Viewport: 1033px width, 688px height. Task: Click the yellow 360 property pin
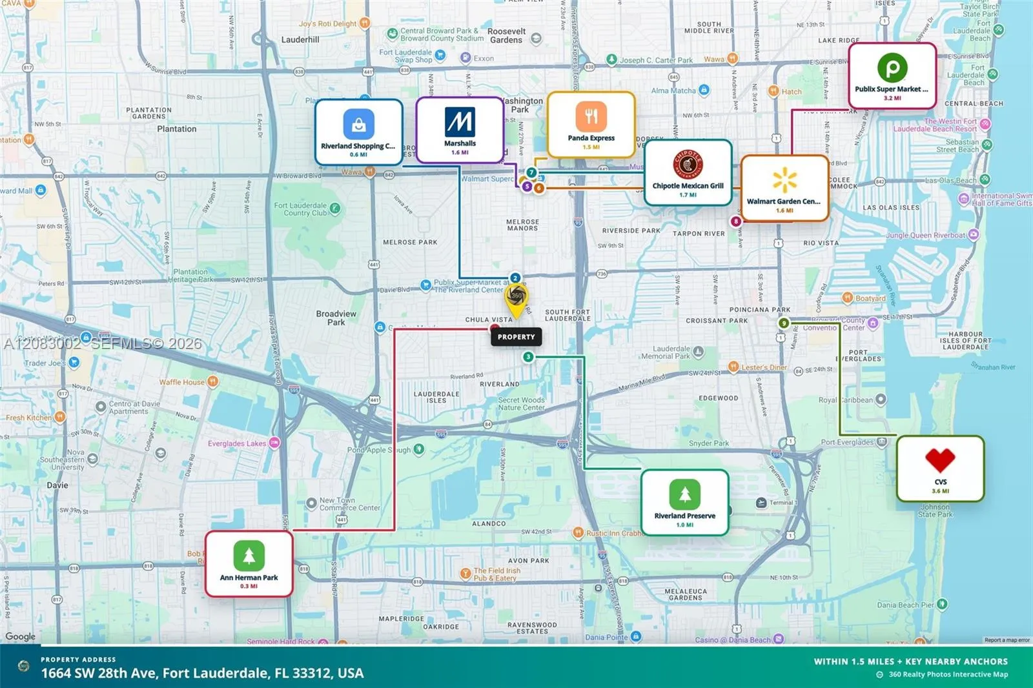(x=516, y=300)
